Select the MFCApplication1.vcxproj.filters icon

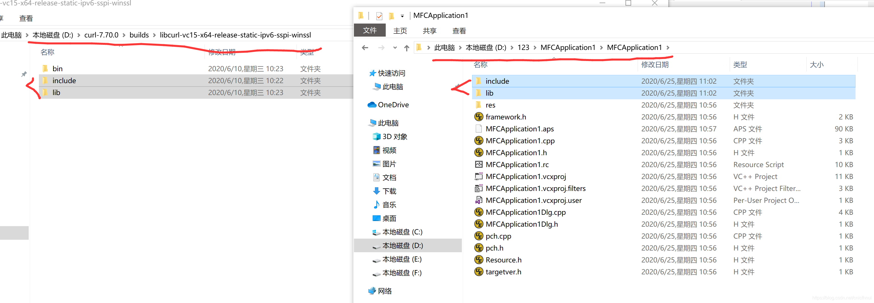pos(478,188)
